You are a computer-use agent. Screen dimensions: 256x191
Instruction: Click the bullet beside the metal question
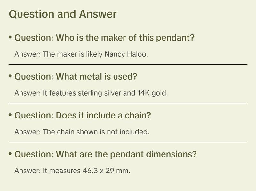coord(10,76)
